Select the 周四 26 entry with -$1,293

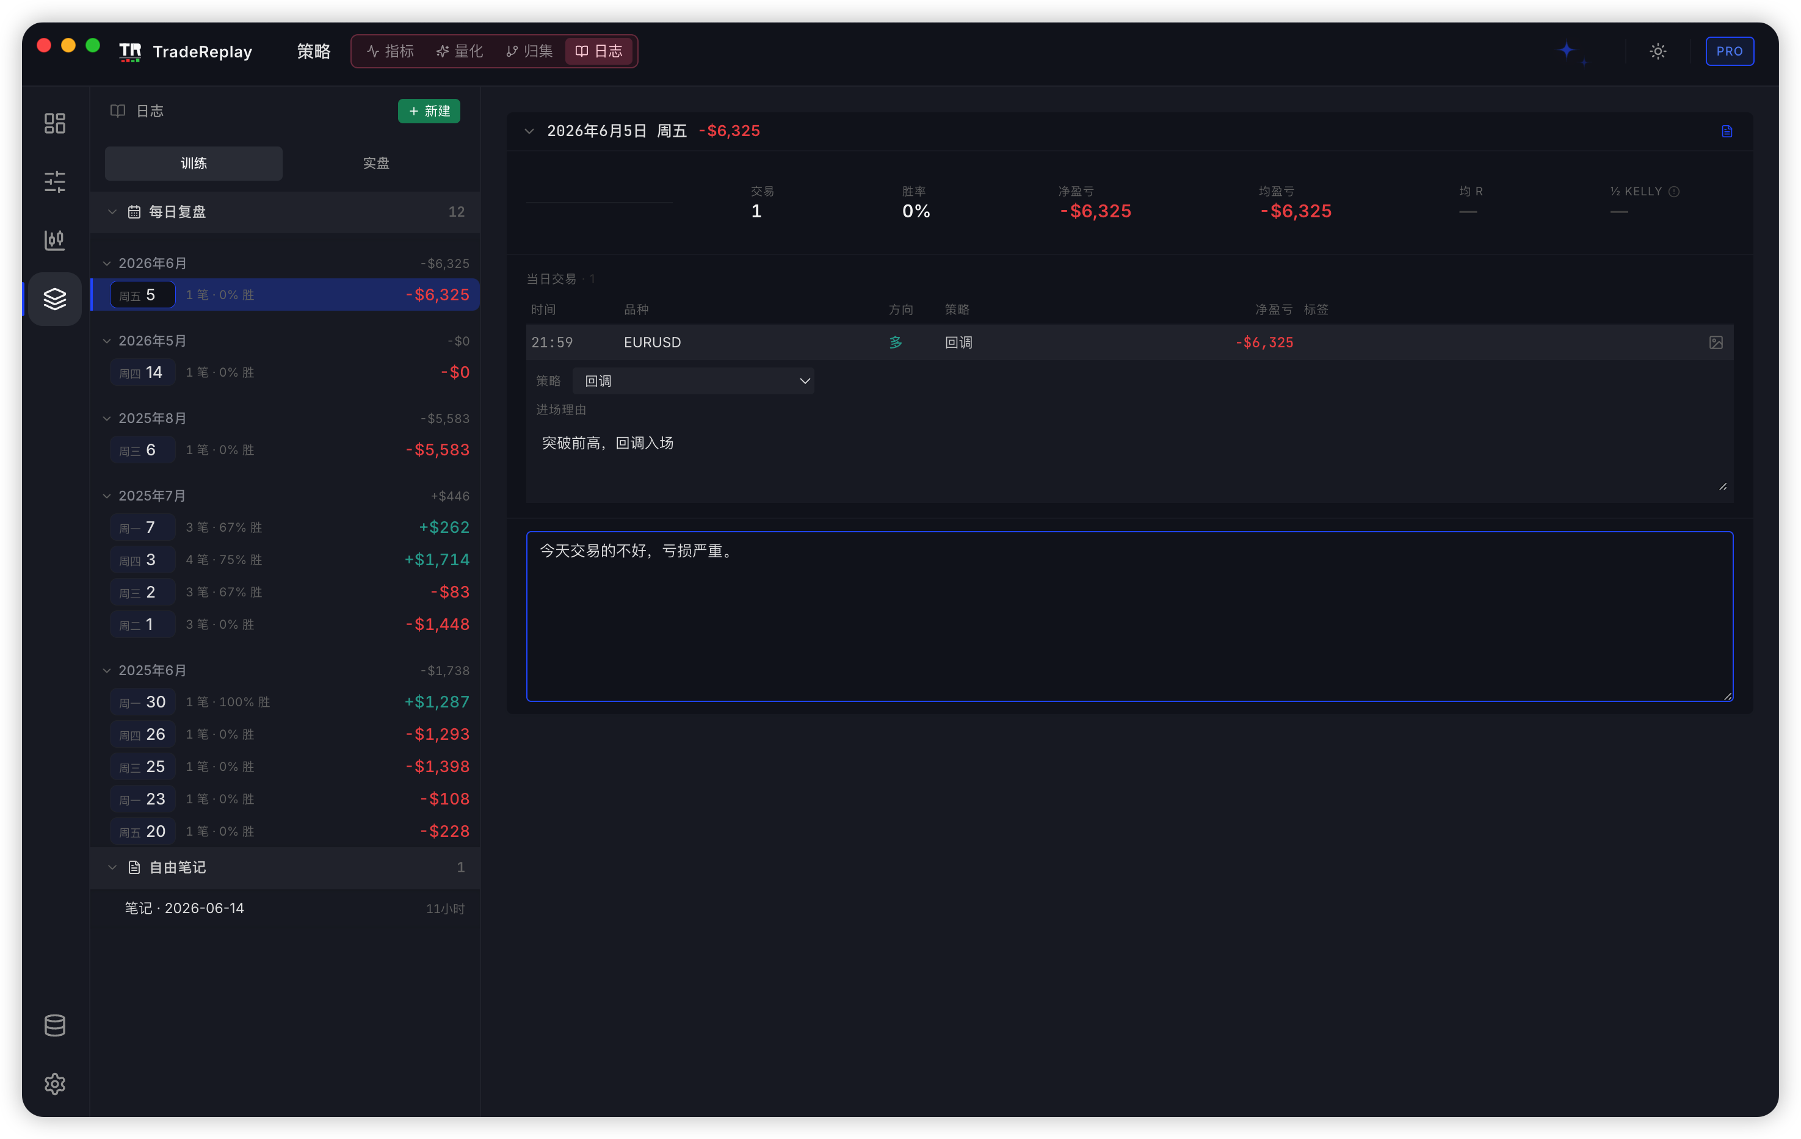click(285, 734)
